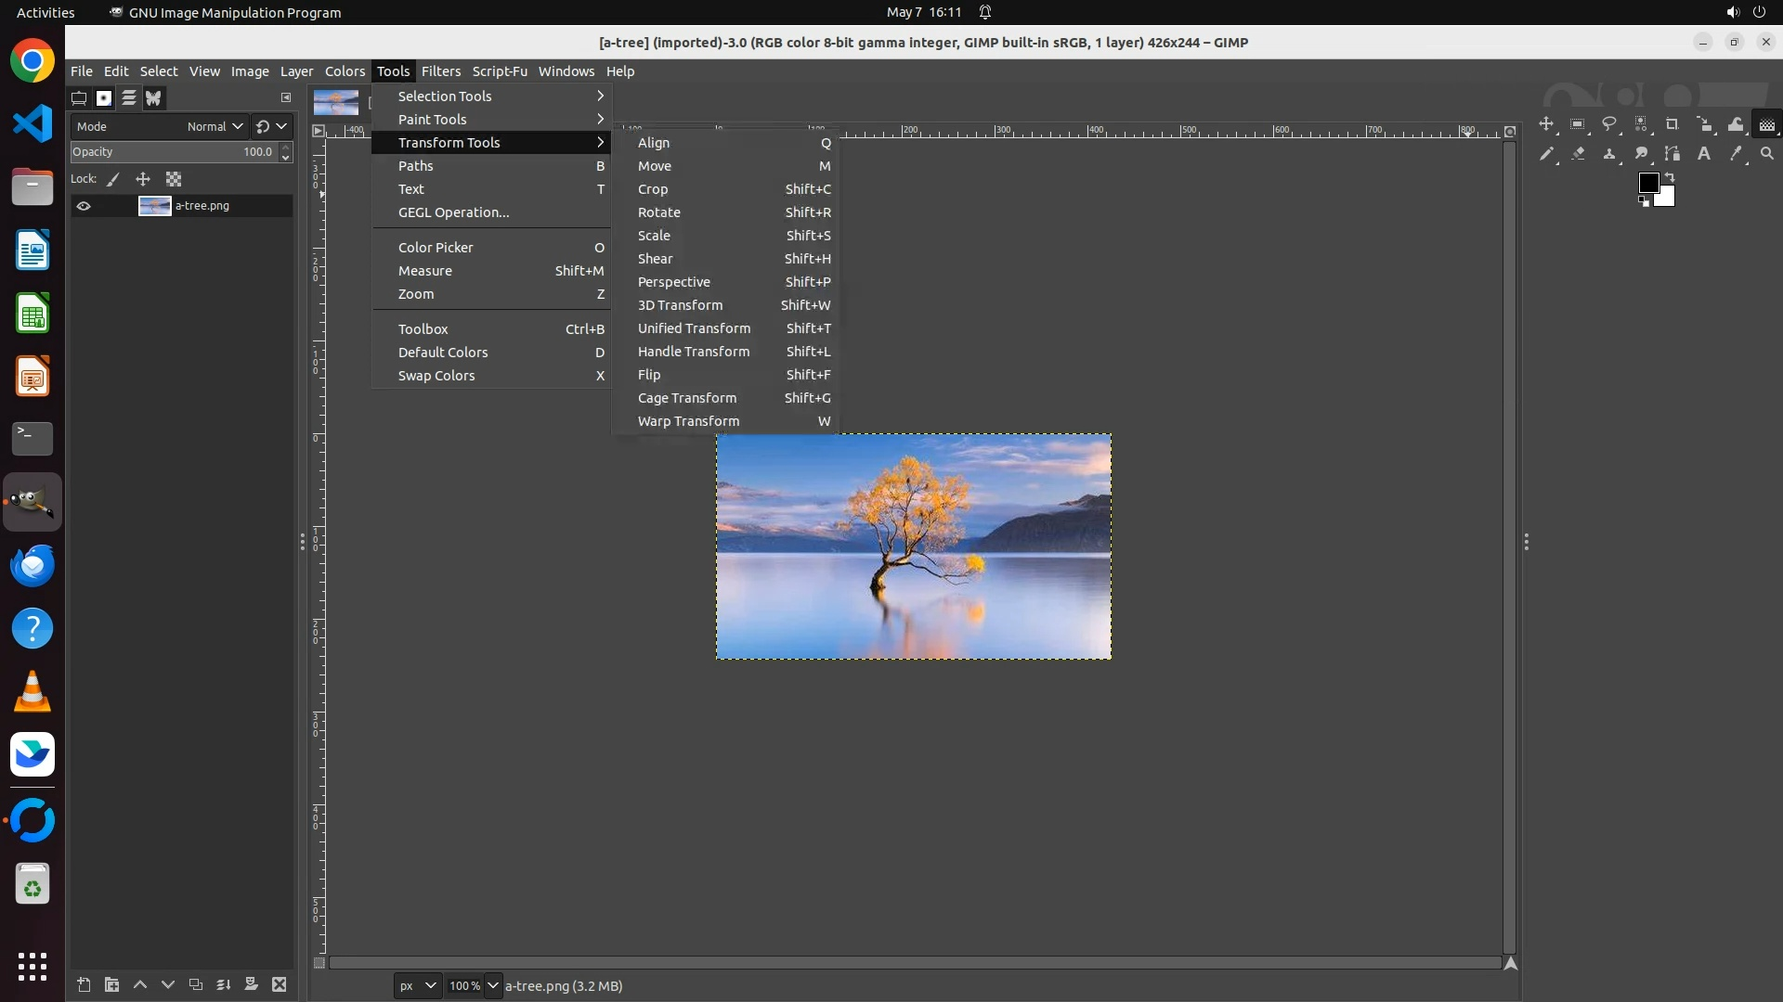The width and height of the screenshot is (1783, 1002).
Task: Open the Filters menu
Action: 440,71
